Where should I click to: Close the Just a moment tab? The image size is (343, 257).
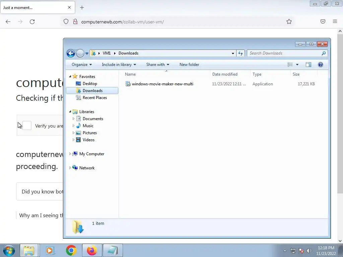pos(69,7)
